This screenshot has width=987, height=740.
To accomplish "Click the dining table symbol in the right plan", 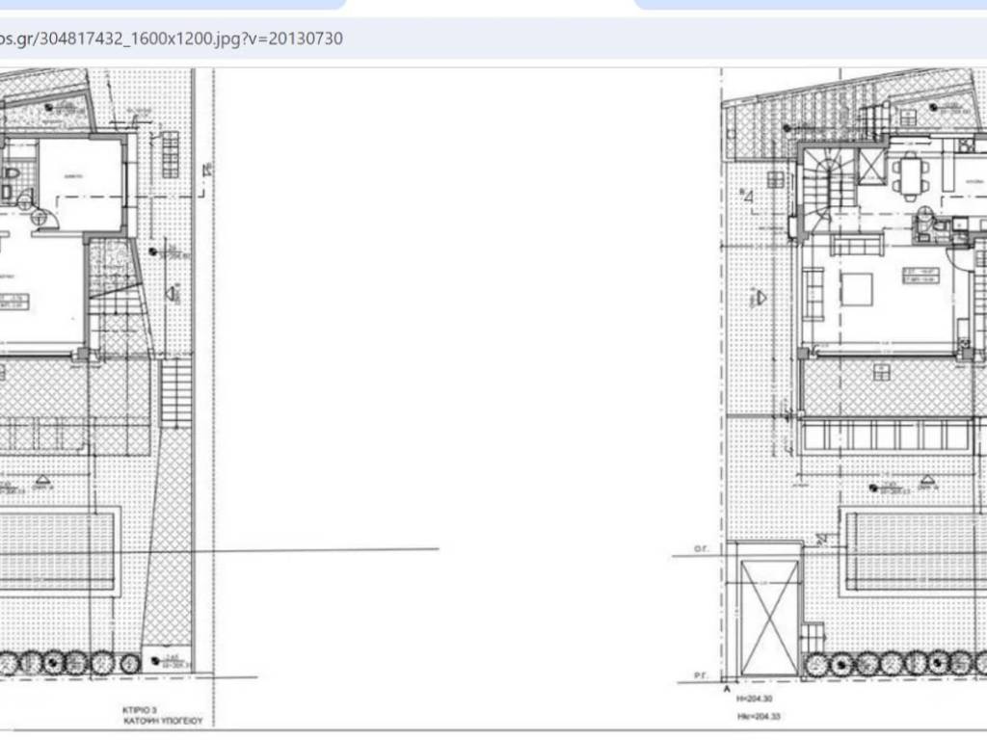I will tap(909, 178).
